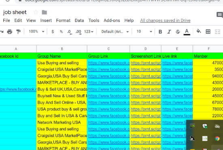Increase decimal places button
Viewport: 223px width, 150px height.
pos(79,32)
